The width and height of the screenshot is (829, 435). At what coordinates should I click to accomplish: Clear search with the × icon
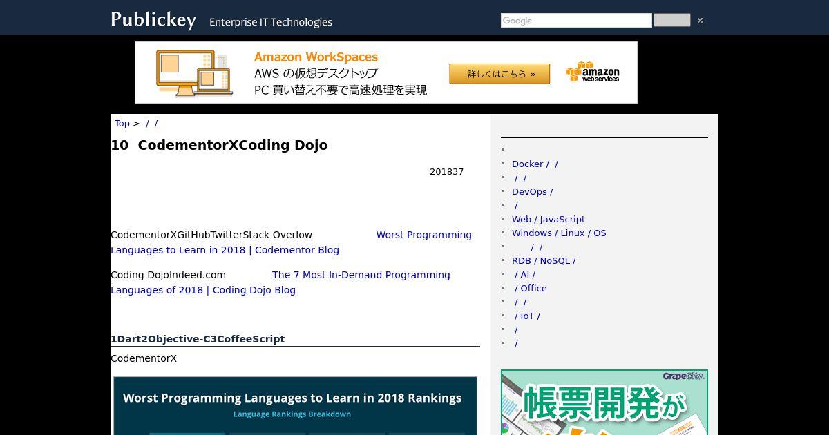(x=700, y=21)
